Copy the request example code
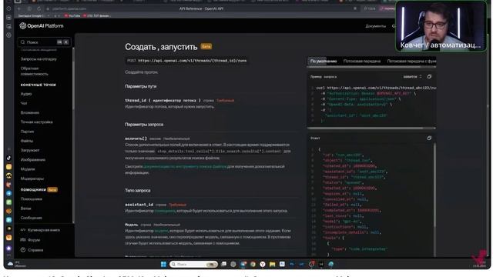493x277 pixels. [429, 77]
